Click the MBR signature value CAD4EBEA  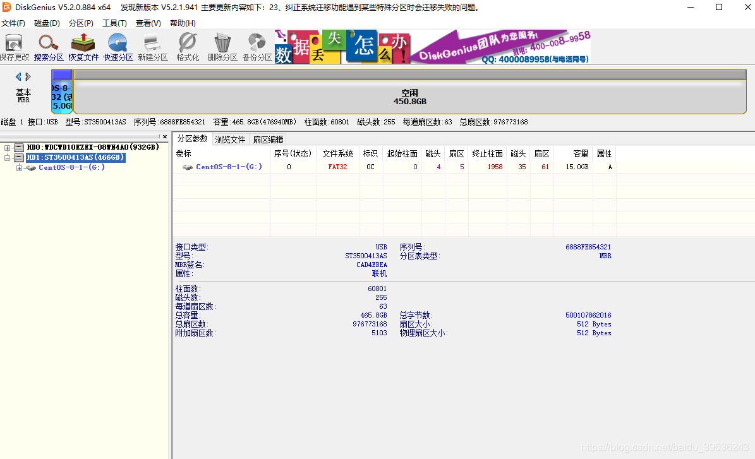pyautogui.click(x=371, y=265)
